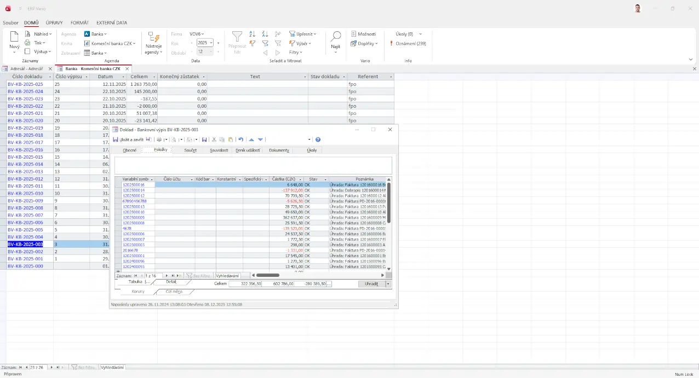
Task: Click the sort ascending A-Z icon
Action: pos(253,34)
